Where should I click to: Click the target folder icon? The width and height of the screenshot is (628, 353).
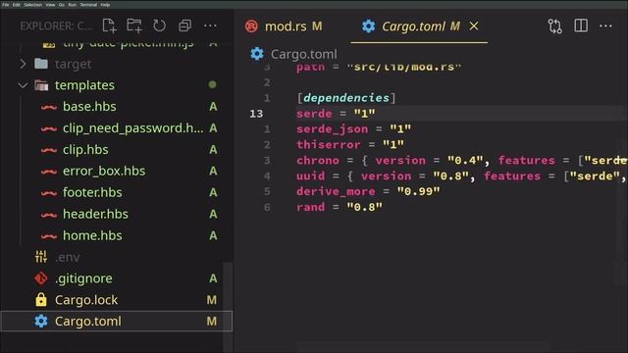tap(41, 64)
